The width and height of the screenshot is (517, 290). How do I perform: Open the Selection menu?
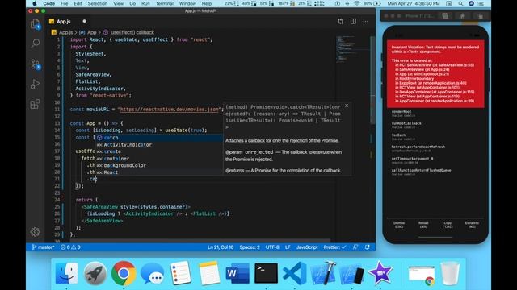pos(98,3)
